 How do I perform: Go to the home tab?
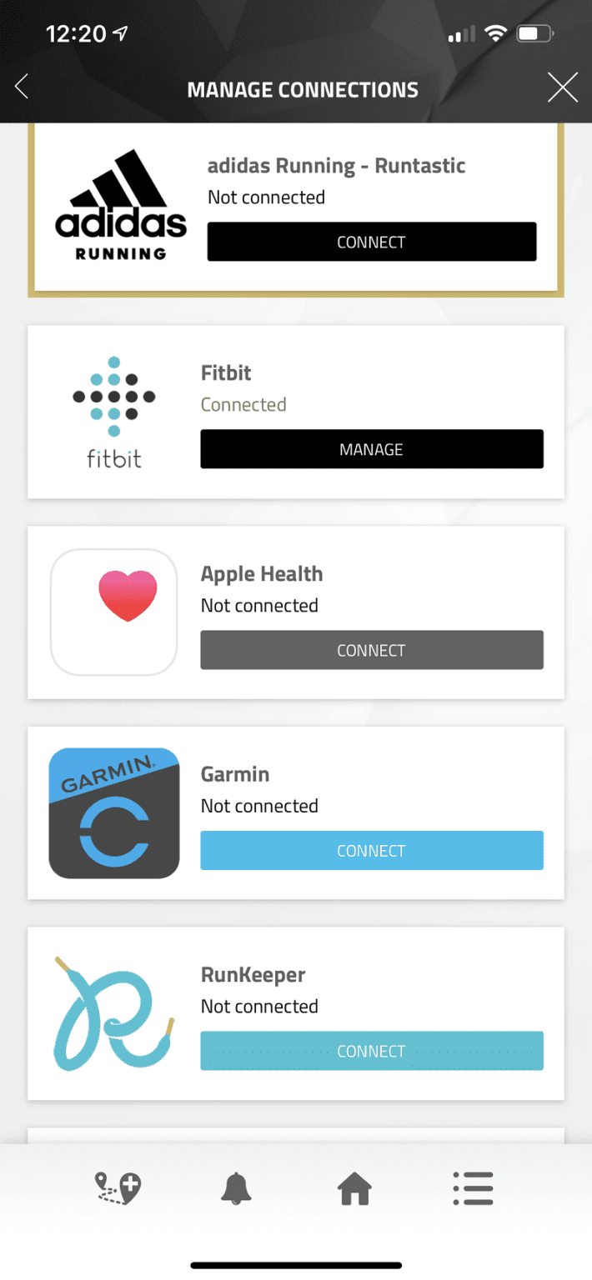pyautogui.click(x=354, y=1188)
